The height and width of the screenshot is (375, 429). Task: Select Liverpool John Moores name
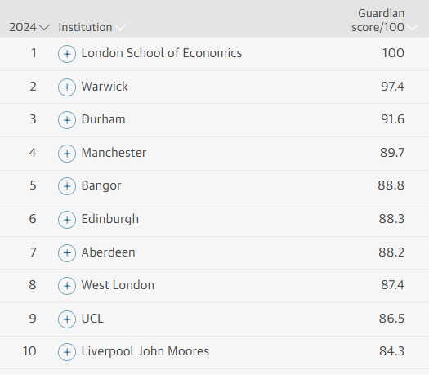point(145,351)
